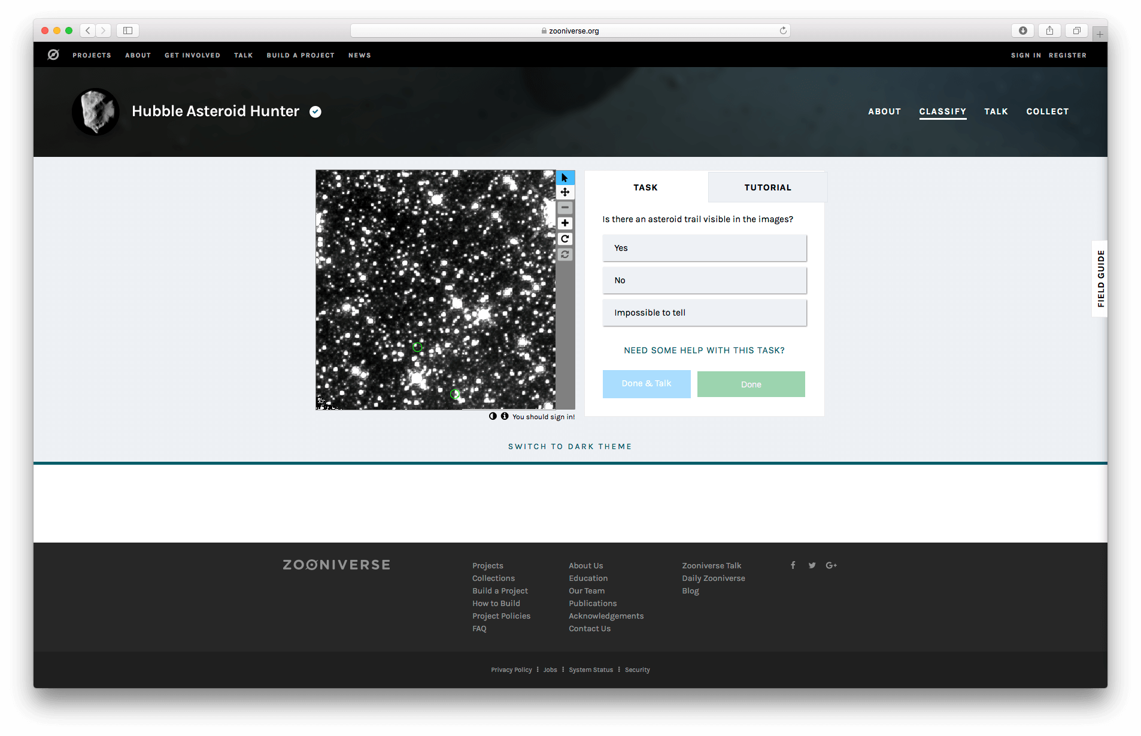
Task: Select the pan move tool
Action: pyautogui.click(x=565, y=192)
